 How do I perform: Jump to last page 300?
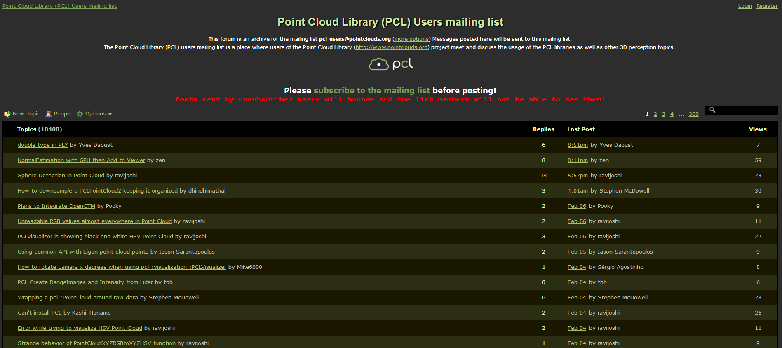pyautogui.click(x=694, y=114)
